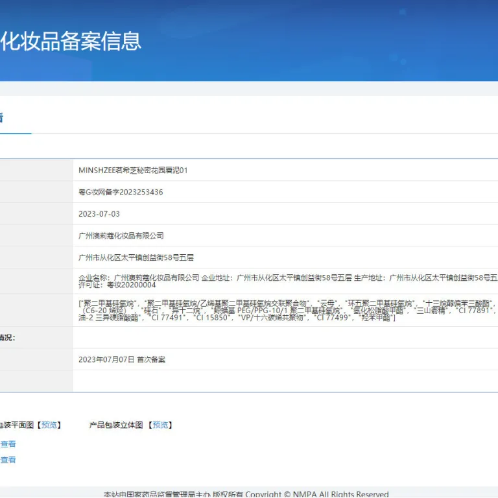
Task: Click ingredient 羟苯甲酯 at list end
Action: click(375, 318)
